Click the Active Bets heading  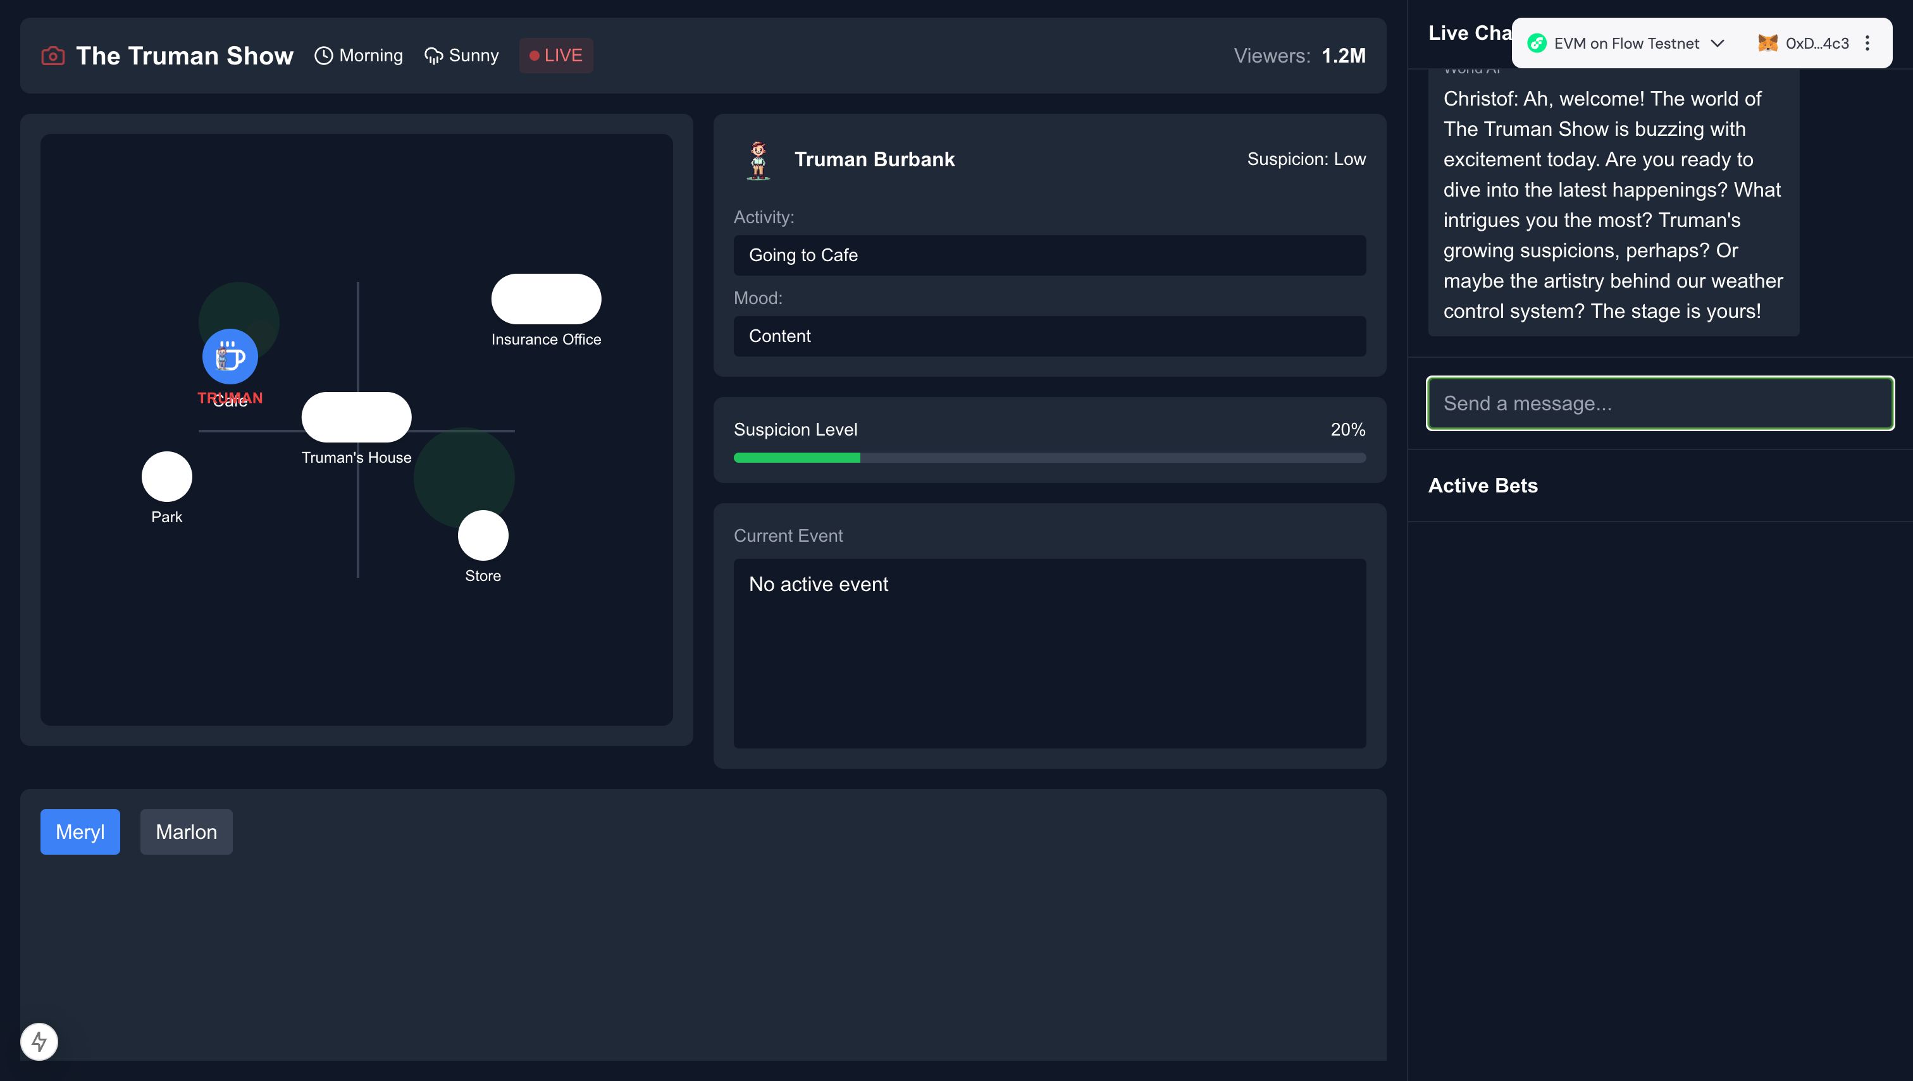click(x=1483, y=486)
